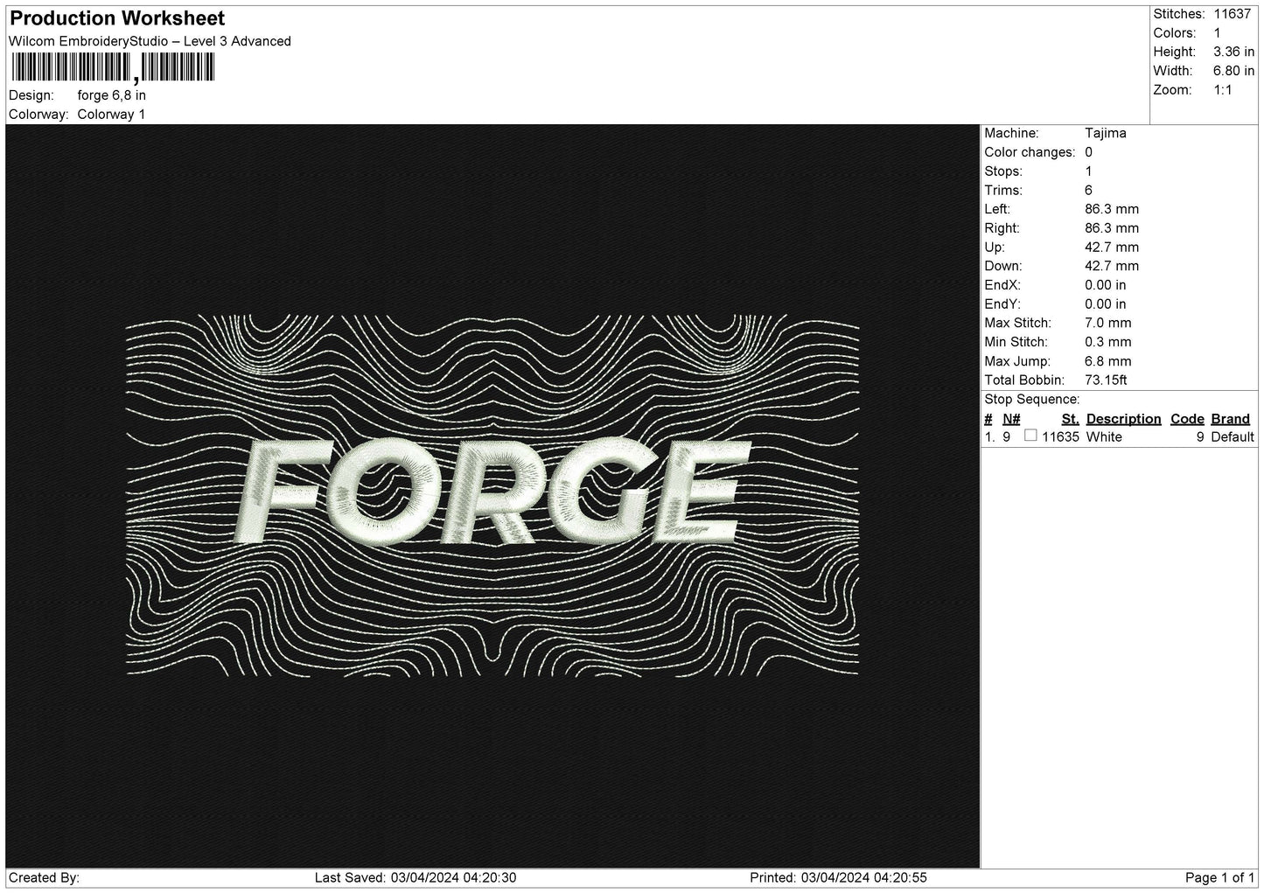
Task: Click the 'Right:' label
Action: pyautogui.click(x=1002, y=228)
